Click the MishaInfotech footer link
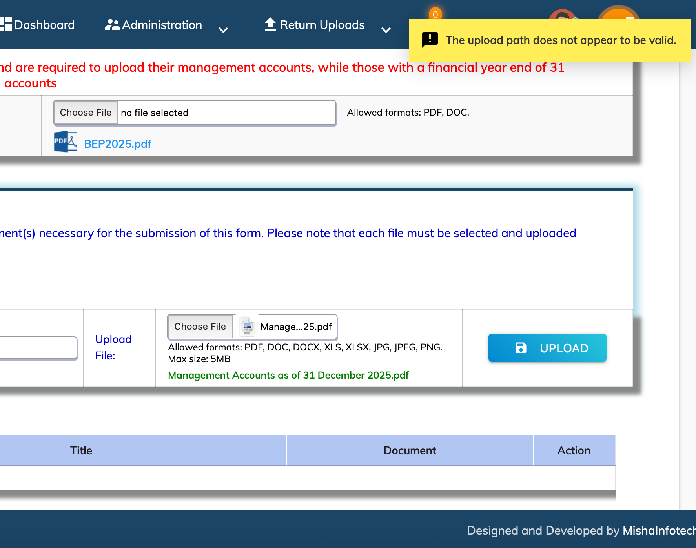 click(659, 530)
